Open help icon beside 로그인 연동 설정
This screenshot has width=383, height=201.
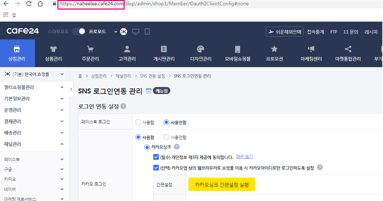coord(123,106)
